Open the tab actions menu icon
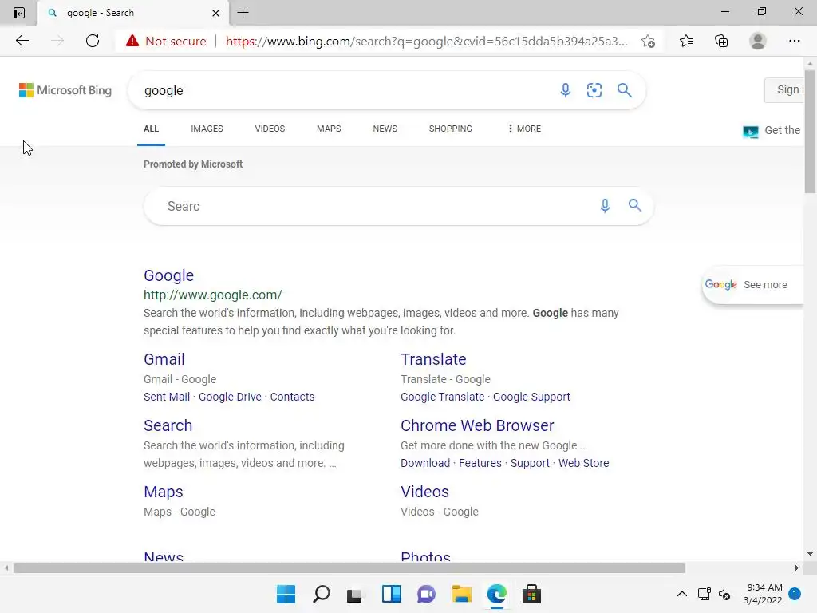 pyautogui.click(x=19, y=13)
